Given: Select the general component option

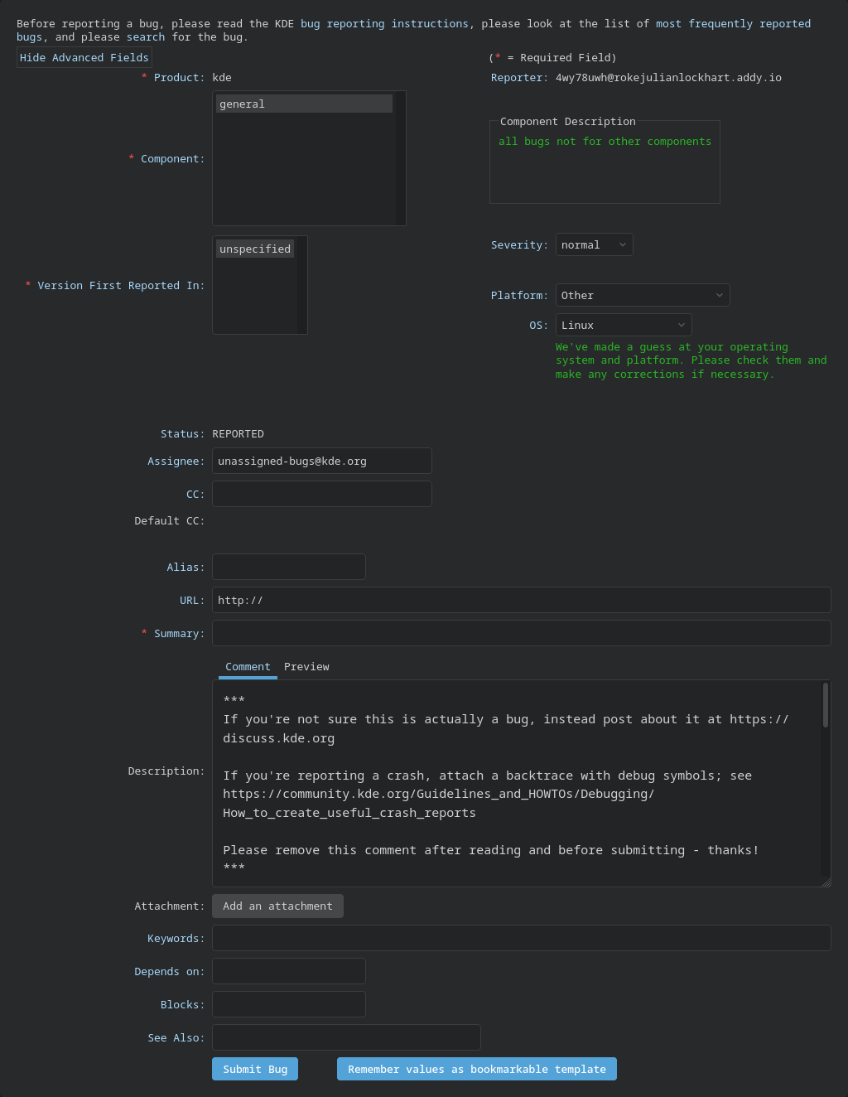Looking at the screenshot, I should (304, 104).
